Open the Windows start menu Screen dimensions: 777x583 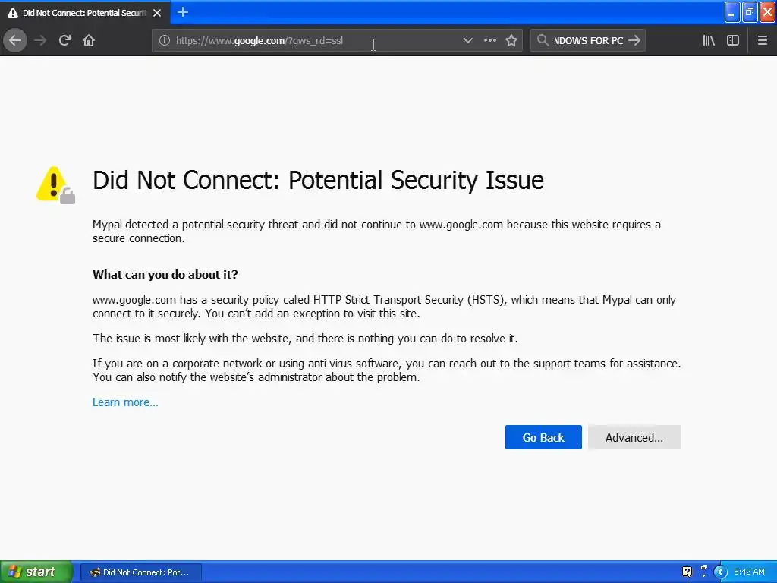pyautogui.click(x=36, y=572)
